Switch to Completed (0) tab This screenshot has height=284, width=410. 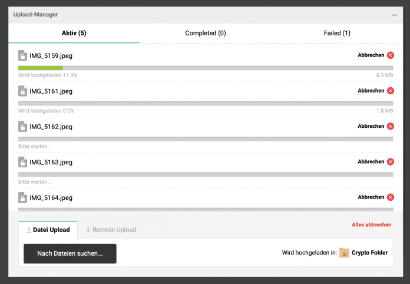(x=205, y=33)
